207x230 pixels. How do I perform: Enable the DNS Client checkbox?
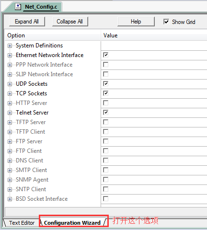105,161
